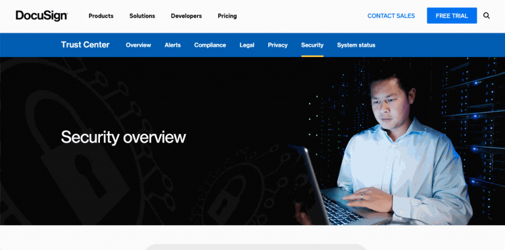
Task: Click the Contact Sales link
Action: [391, 16]
